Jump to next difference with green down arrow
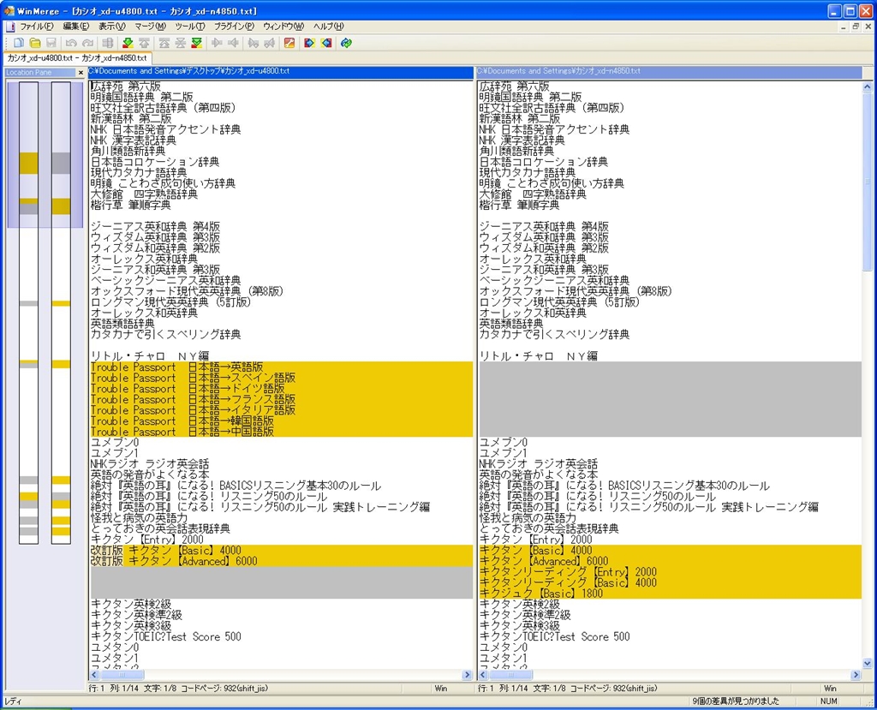This screenshot has height=710, width=877. [x=128, y=43]
